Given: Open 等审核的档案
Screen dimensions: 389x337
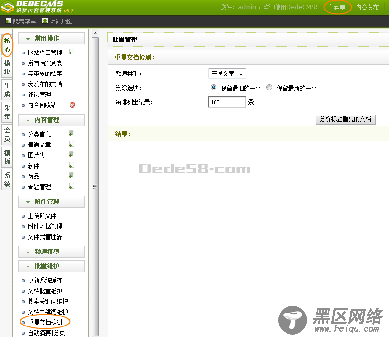Looking at the screenshot, I should (x=45, y=74).
